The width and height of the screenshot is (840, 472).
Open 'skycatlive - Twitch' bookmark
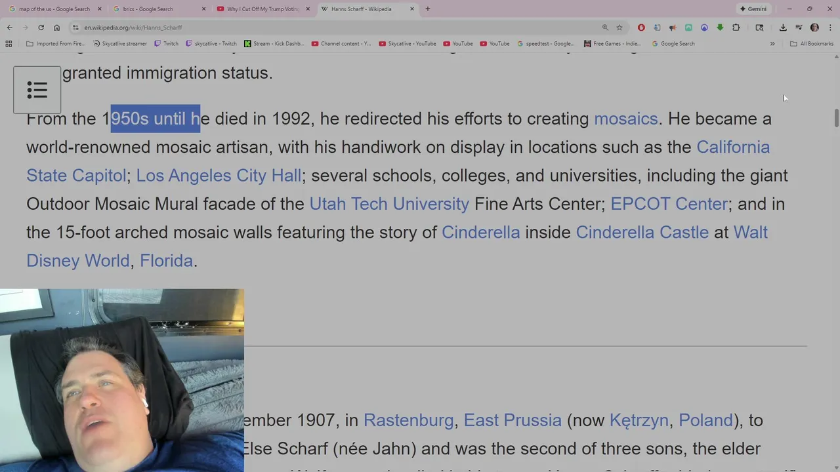211,44
